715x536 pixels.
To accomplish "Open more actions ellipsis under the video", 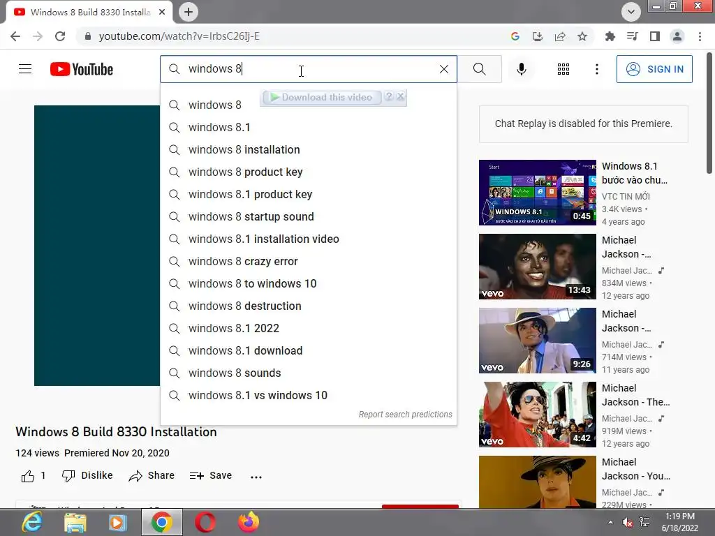I will click(256, 477).
